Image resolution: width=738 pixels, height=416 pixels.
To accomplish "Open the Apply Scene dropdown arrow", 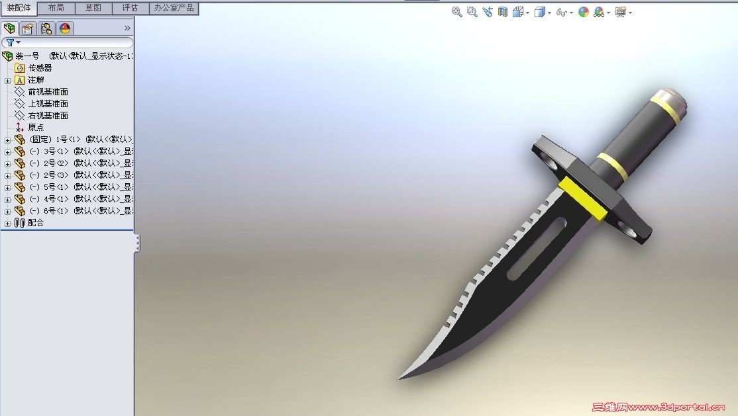I will pos(609,13).
